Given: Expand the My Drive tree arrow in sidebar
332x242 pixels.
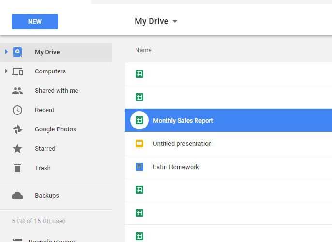Looking at the screenshot, I should point(6,52).
